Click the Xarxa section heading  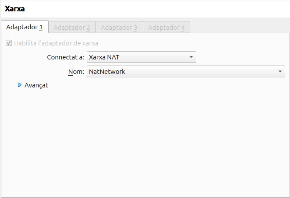point(14,9)
